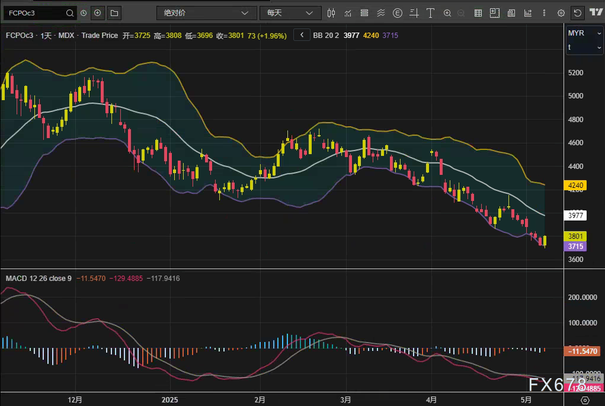
Task: Select the text annotation T tool
Action: point(430,12)
